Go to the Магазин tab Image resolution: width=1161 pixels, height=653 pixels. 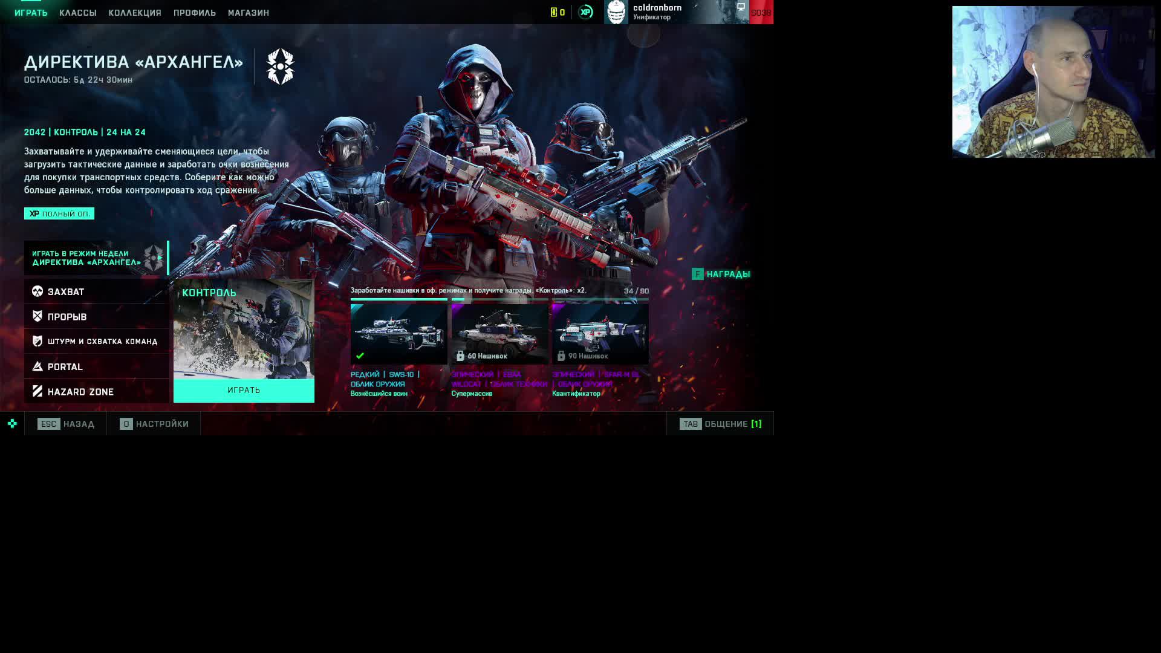click(249, 13)
